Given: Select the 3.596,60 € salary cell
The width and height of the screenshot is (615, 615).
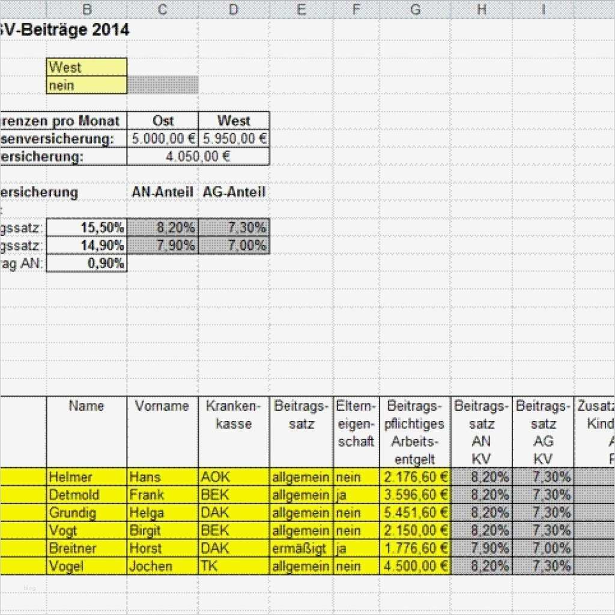Looking at the screenshot, I should 416,495.
